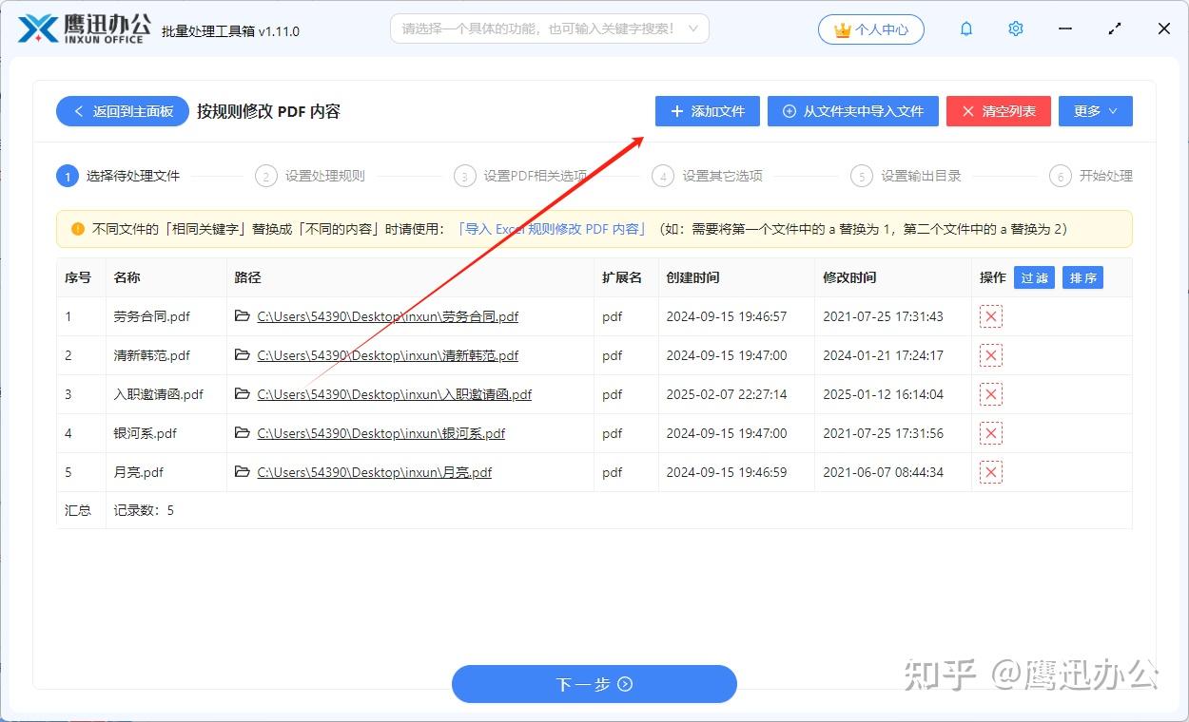Image resolution: width=1189 pixels, height=722 pixels.
Task: Click 添加文件 button
Action: point(708,111)
